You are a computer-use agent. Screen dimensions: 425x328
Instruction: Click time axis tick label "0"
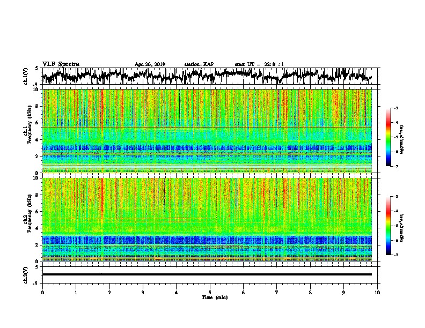[42, 293]
